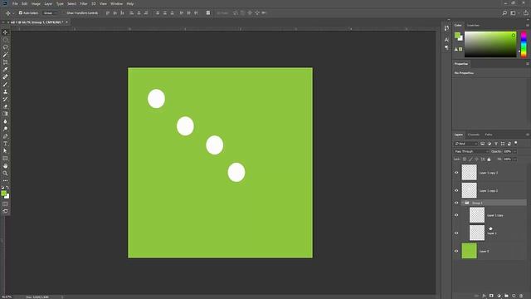Select the Layer 0 thumbnail
The height and width of the screenshot is (299, 531).
tap(469, 251)
